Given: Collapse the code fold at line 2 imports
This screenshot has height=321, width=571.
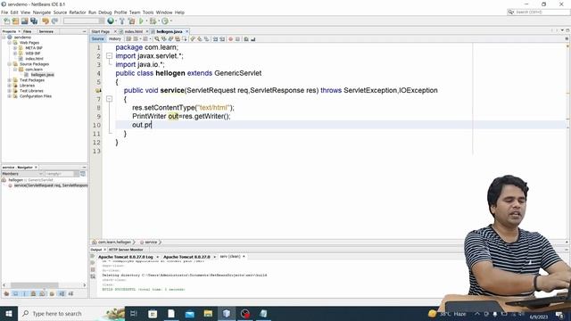Looking at the screenshot, I should coord(109,55).
